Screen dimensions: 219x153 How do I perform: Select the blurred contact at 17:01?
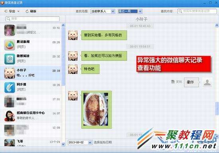31,102
